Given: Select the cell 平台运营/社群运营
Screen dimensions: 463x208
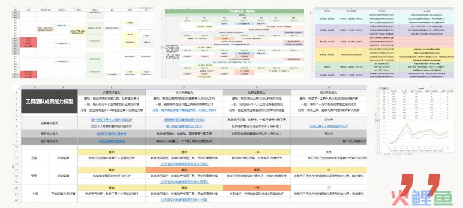Looking at the screenshot, I should (x=63, y=194).
